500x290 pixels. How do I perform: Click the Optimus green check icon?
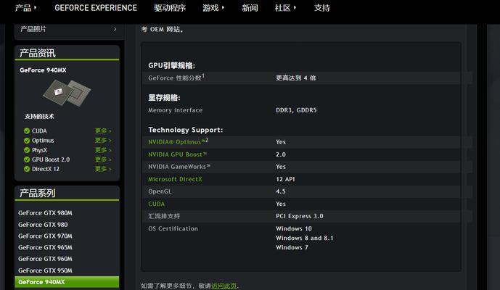tap(27, 141)
